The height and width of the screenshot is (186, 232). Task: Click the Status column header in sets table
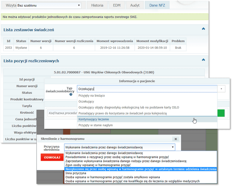pyautogui.click(x=21, y=41)
